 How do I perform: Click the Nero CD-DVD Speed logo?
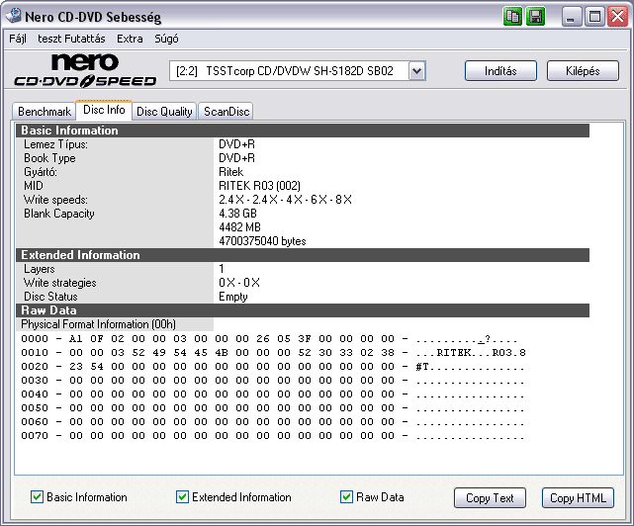(85, 70)
